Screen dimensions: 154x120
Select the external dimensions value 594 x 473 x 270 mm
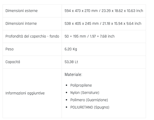81,11
